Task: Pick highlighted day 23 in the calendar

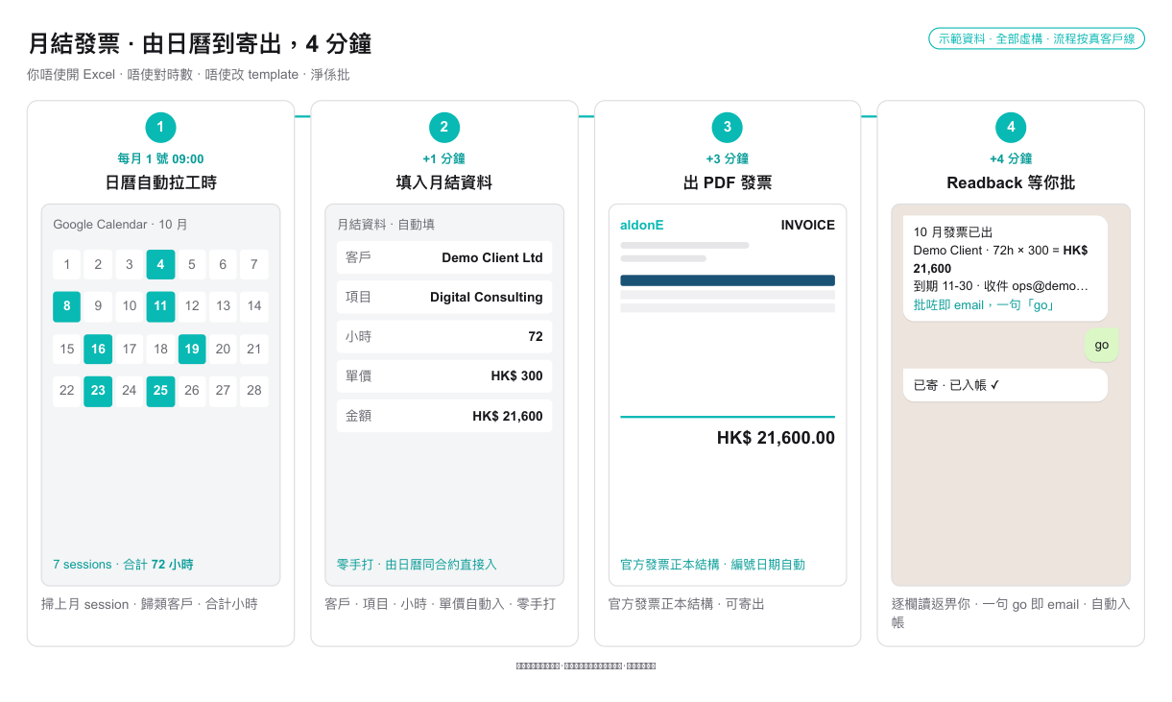Action: [x=98, y=391]
